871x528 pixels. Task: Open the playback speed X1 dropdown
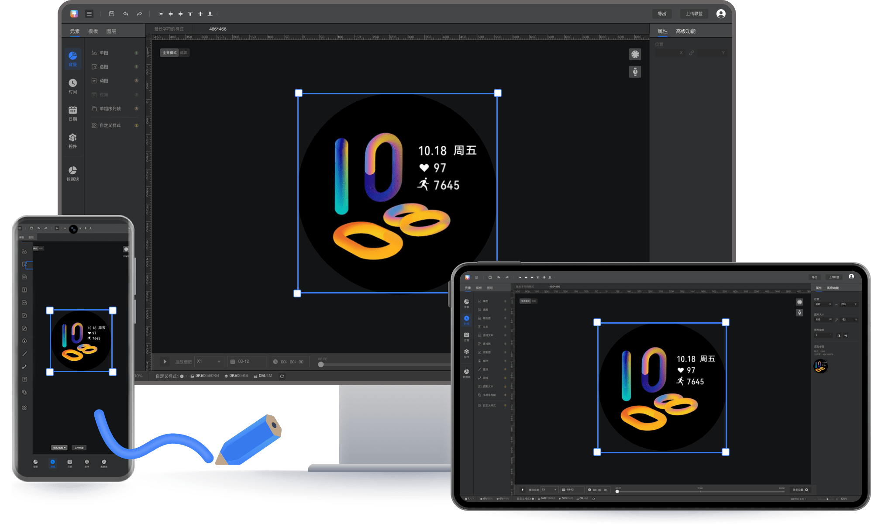click(209, 361)
